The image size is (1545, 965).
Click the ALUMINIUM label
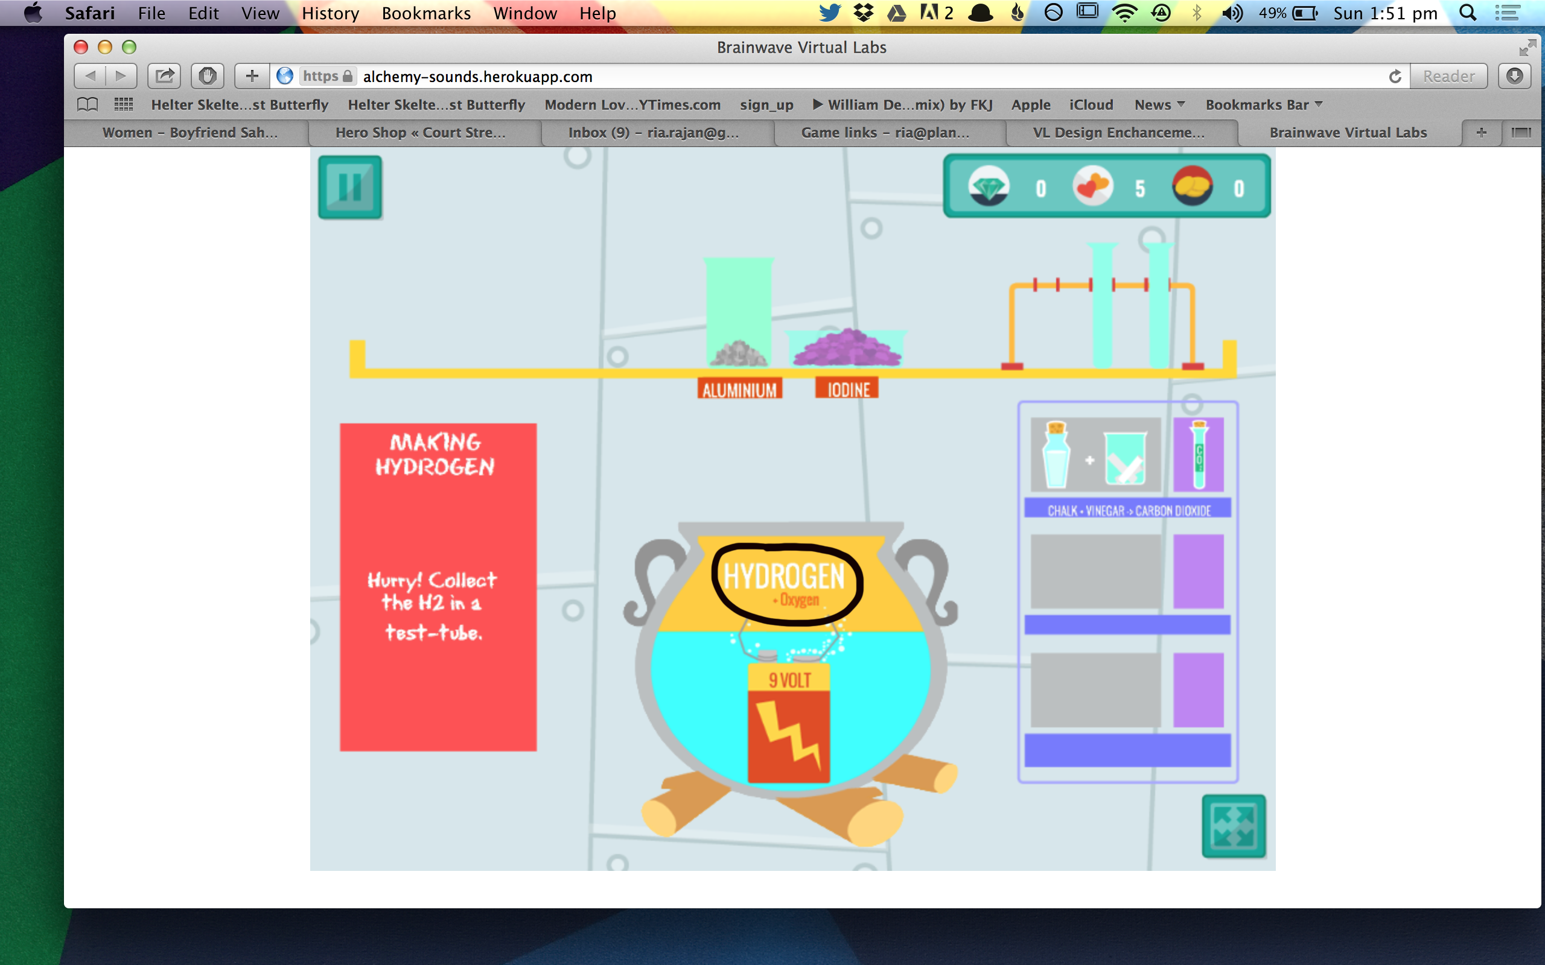739,388
